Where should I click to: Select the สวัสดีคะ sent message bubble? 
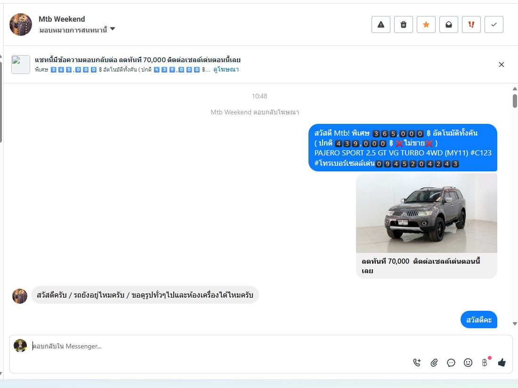pyautogui.click(x=479, y=320)
